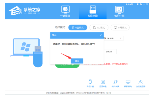Open the exFAT format selector
Screen dimensions: 157x97
pos(110,52)
